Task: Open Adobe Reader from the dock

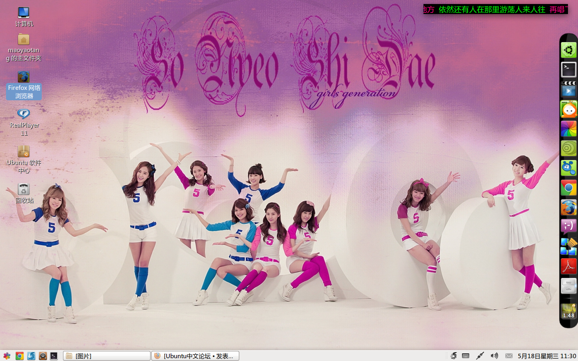Action: [568, 266]
